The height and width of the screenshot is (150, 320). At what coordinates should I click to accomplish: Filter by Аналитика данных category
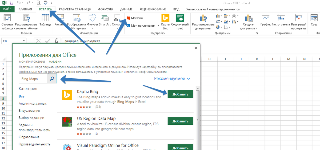pos(33,103)
